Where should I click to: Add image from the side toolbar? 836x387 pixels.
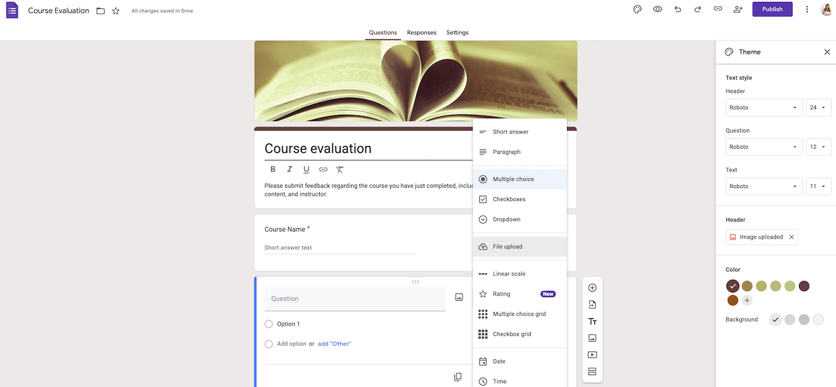point(592,338)
